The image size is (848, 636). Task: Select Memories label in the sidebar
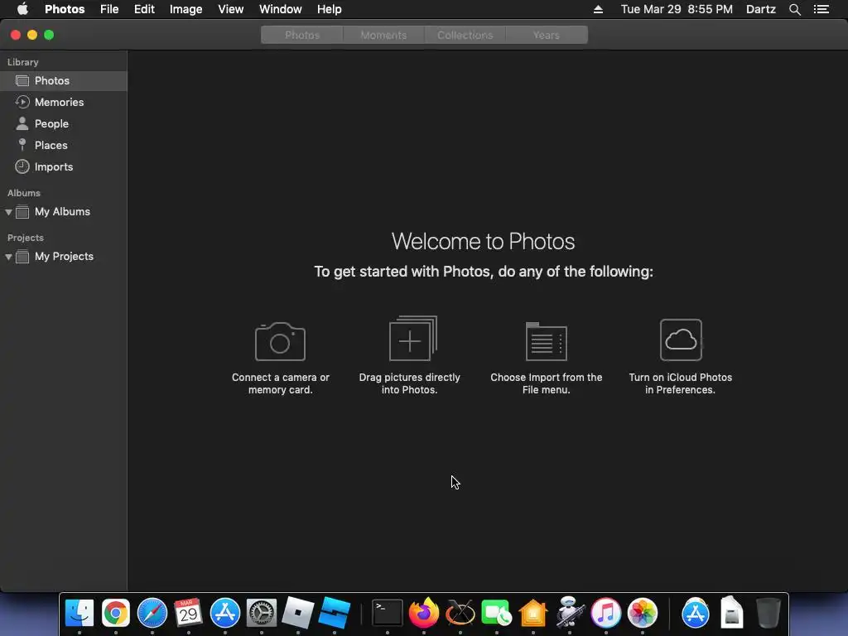click(x=59, y=102)
